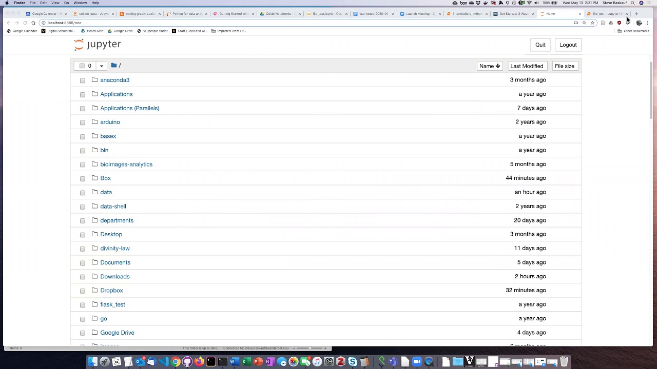
Task: Open a new browser tab with plus
Action: coord(636,14)
